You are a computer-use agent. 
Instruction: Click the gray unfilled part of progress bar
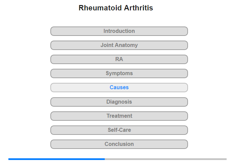click(166, 159)
